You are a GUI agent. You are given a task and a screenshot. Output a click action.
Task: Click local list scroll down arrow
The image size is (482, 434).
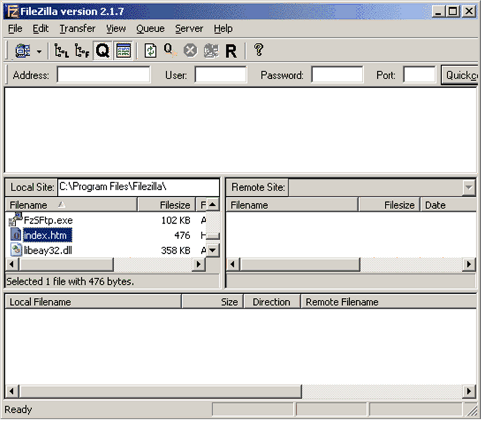pyautogui.click(x=213, y=251)
